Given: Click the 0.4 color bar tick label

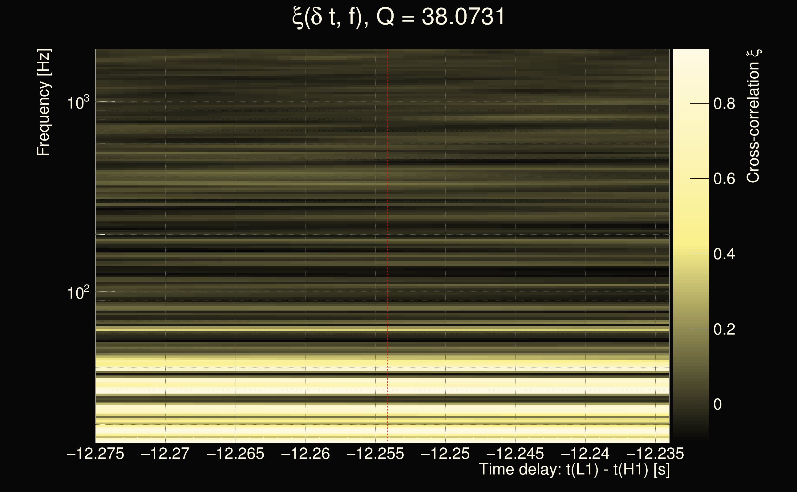Looking at the screenshot, I should pyautogui.click(x=724, y=254).
